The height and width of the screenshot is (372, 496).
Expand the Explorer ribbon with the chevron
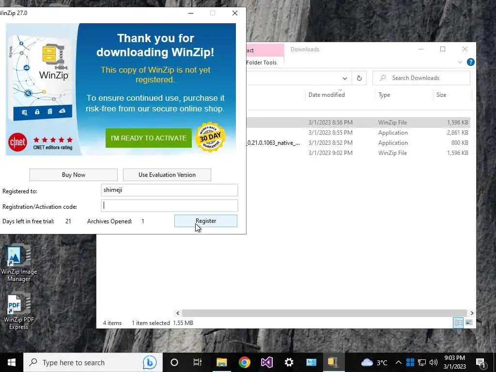(460, 62)
